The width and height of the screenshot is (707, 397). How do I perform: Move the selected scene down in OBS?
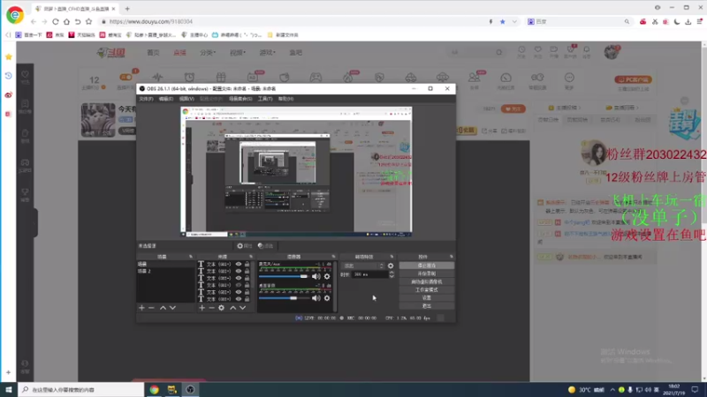point(172,308)
